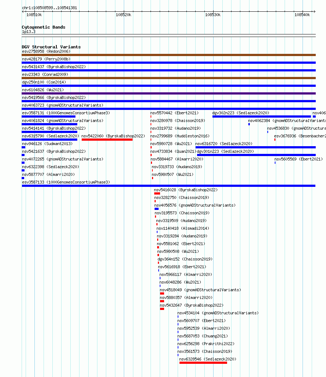
Task: Click nsv3319733 (Audano2019) label
Action: click(x=177, y=167)
